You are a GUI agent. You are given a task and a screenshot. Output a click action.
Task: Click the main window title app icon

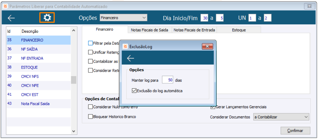[x=5, y=6]
